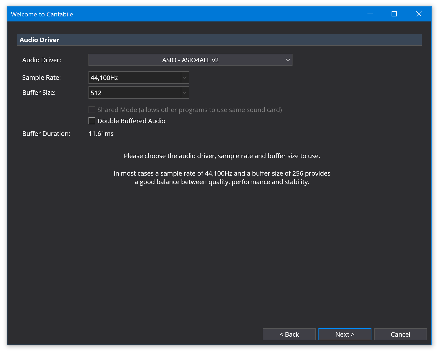Click the Welcome to Cantabile title text

[42, 14]
